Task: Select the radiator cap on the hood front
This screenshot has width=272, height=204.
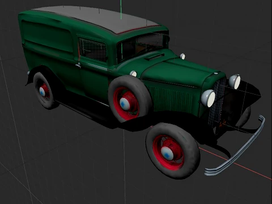Action: pos(216,73)
